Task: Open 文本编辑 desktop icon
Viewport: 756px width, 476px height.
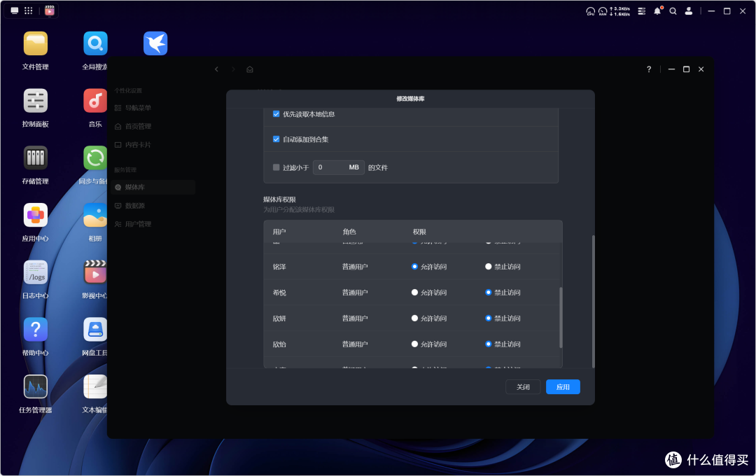Action: [x=95, y=387]
